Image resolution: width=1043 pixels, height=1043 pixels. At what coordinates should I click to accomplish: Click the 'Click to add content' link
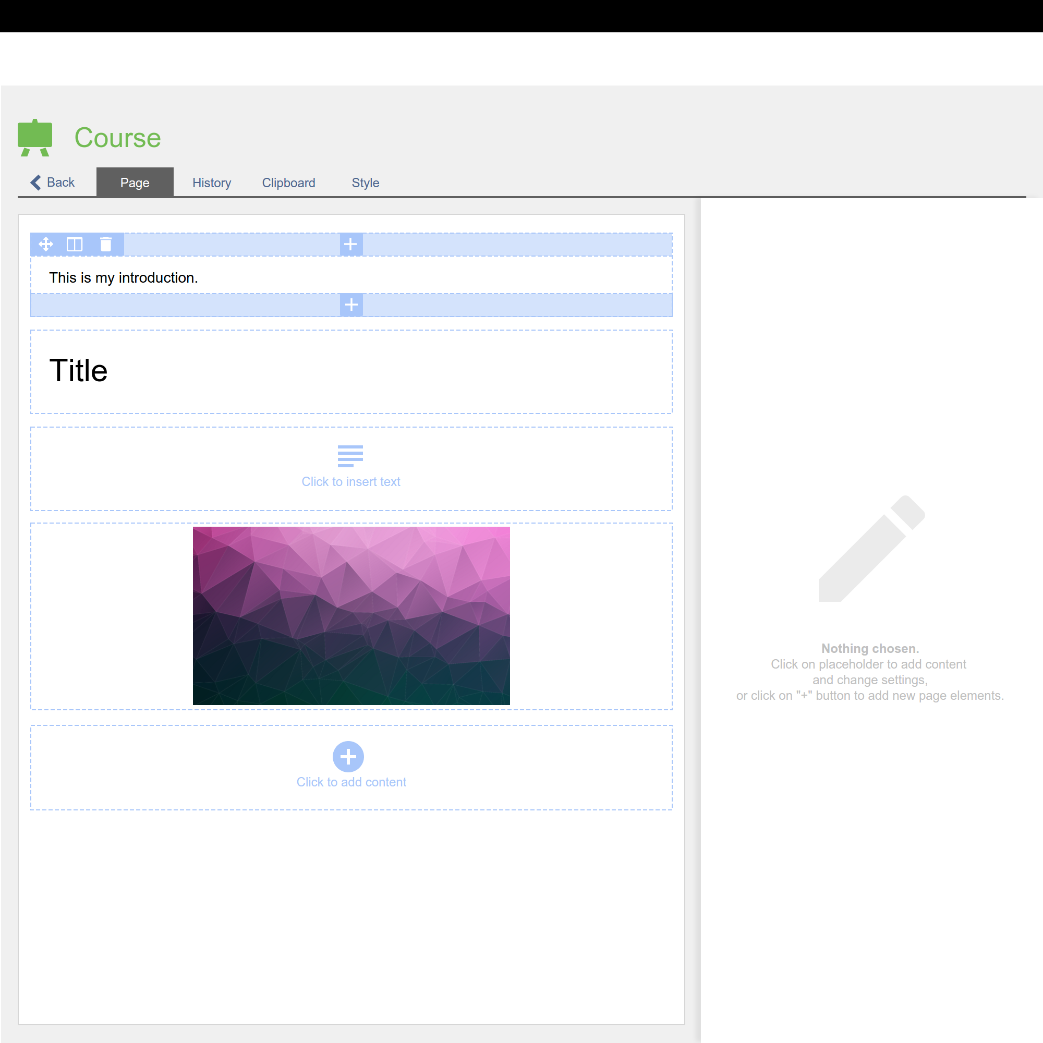point(351,782)
